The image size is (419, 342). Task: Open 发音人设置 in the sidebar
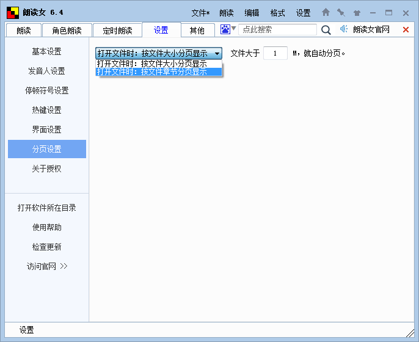(47, 71)
